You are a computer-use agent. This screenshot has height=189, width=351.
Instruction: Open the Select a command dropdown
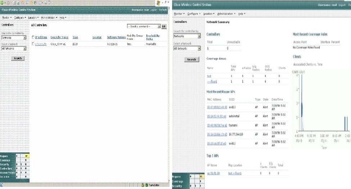pos(144,26)
